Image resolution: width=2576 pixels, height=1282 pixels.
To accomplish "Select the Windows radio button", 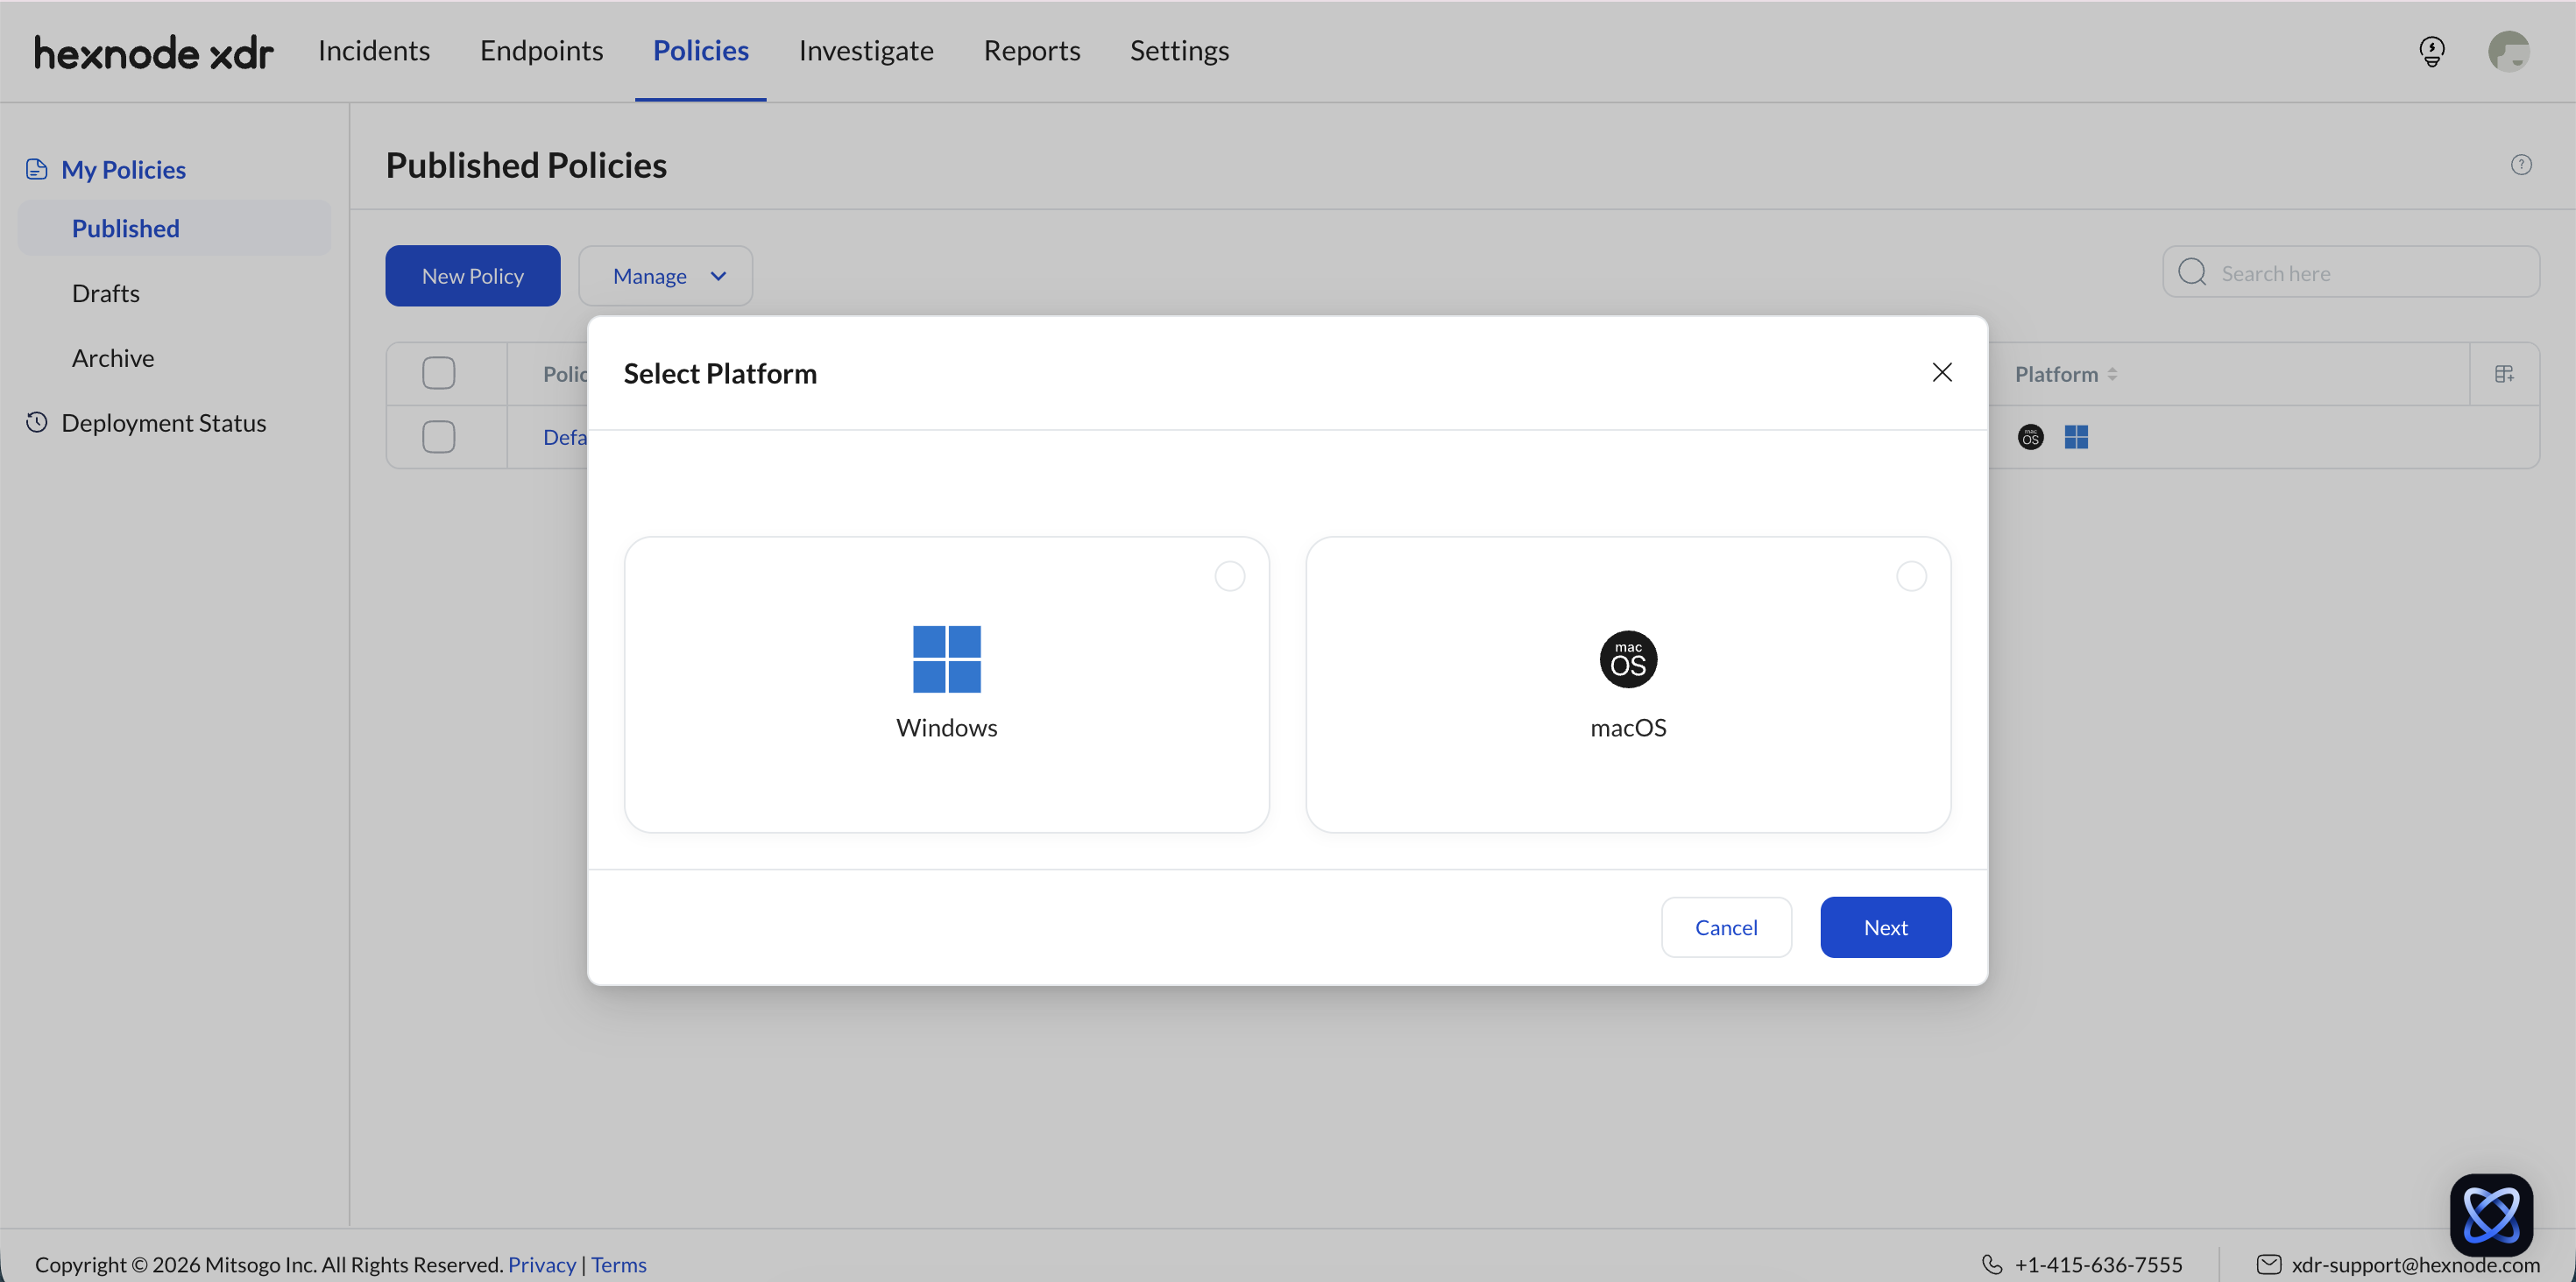I will [1229, 576].
